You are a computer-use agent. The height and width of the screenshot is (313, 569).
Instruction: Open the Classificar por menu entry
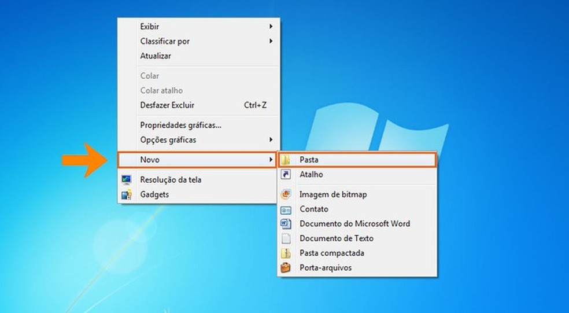(198, 42)
